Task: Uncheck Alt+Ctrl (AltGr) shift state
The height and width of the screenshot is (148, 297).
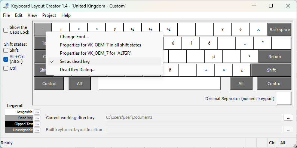Action: coord(6,59)
